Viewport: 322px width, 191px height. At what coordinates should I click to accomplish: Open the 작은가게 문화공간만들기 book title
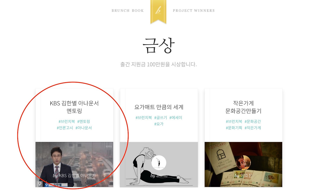243,107
